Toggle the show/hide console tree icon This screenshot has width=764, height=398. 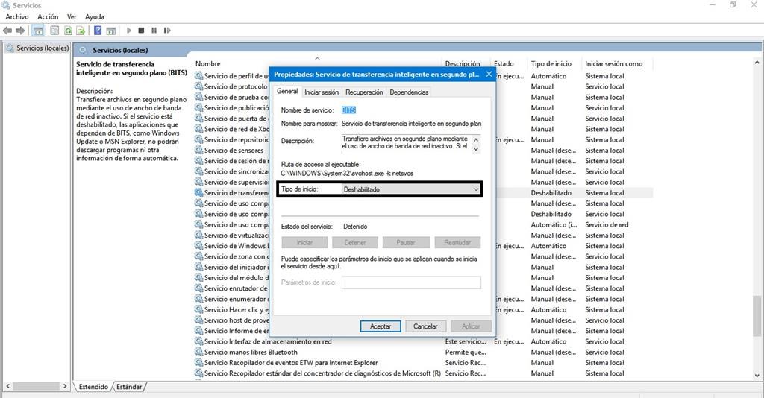pos(38,31)
